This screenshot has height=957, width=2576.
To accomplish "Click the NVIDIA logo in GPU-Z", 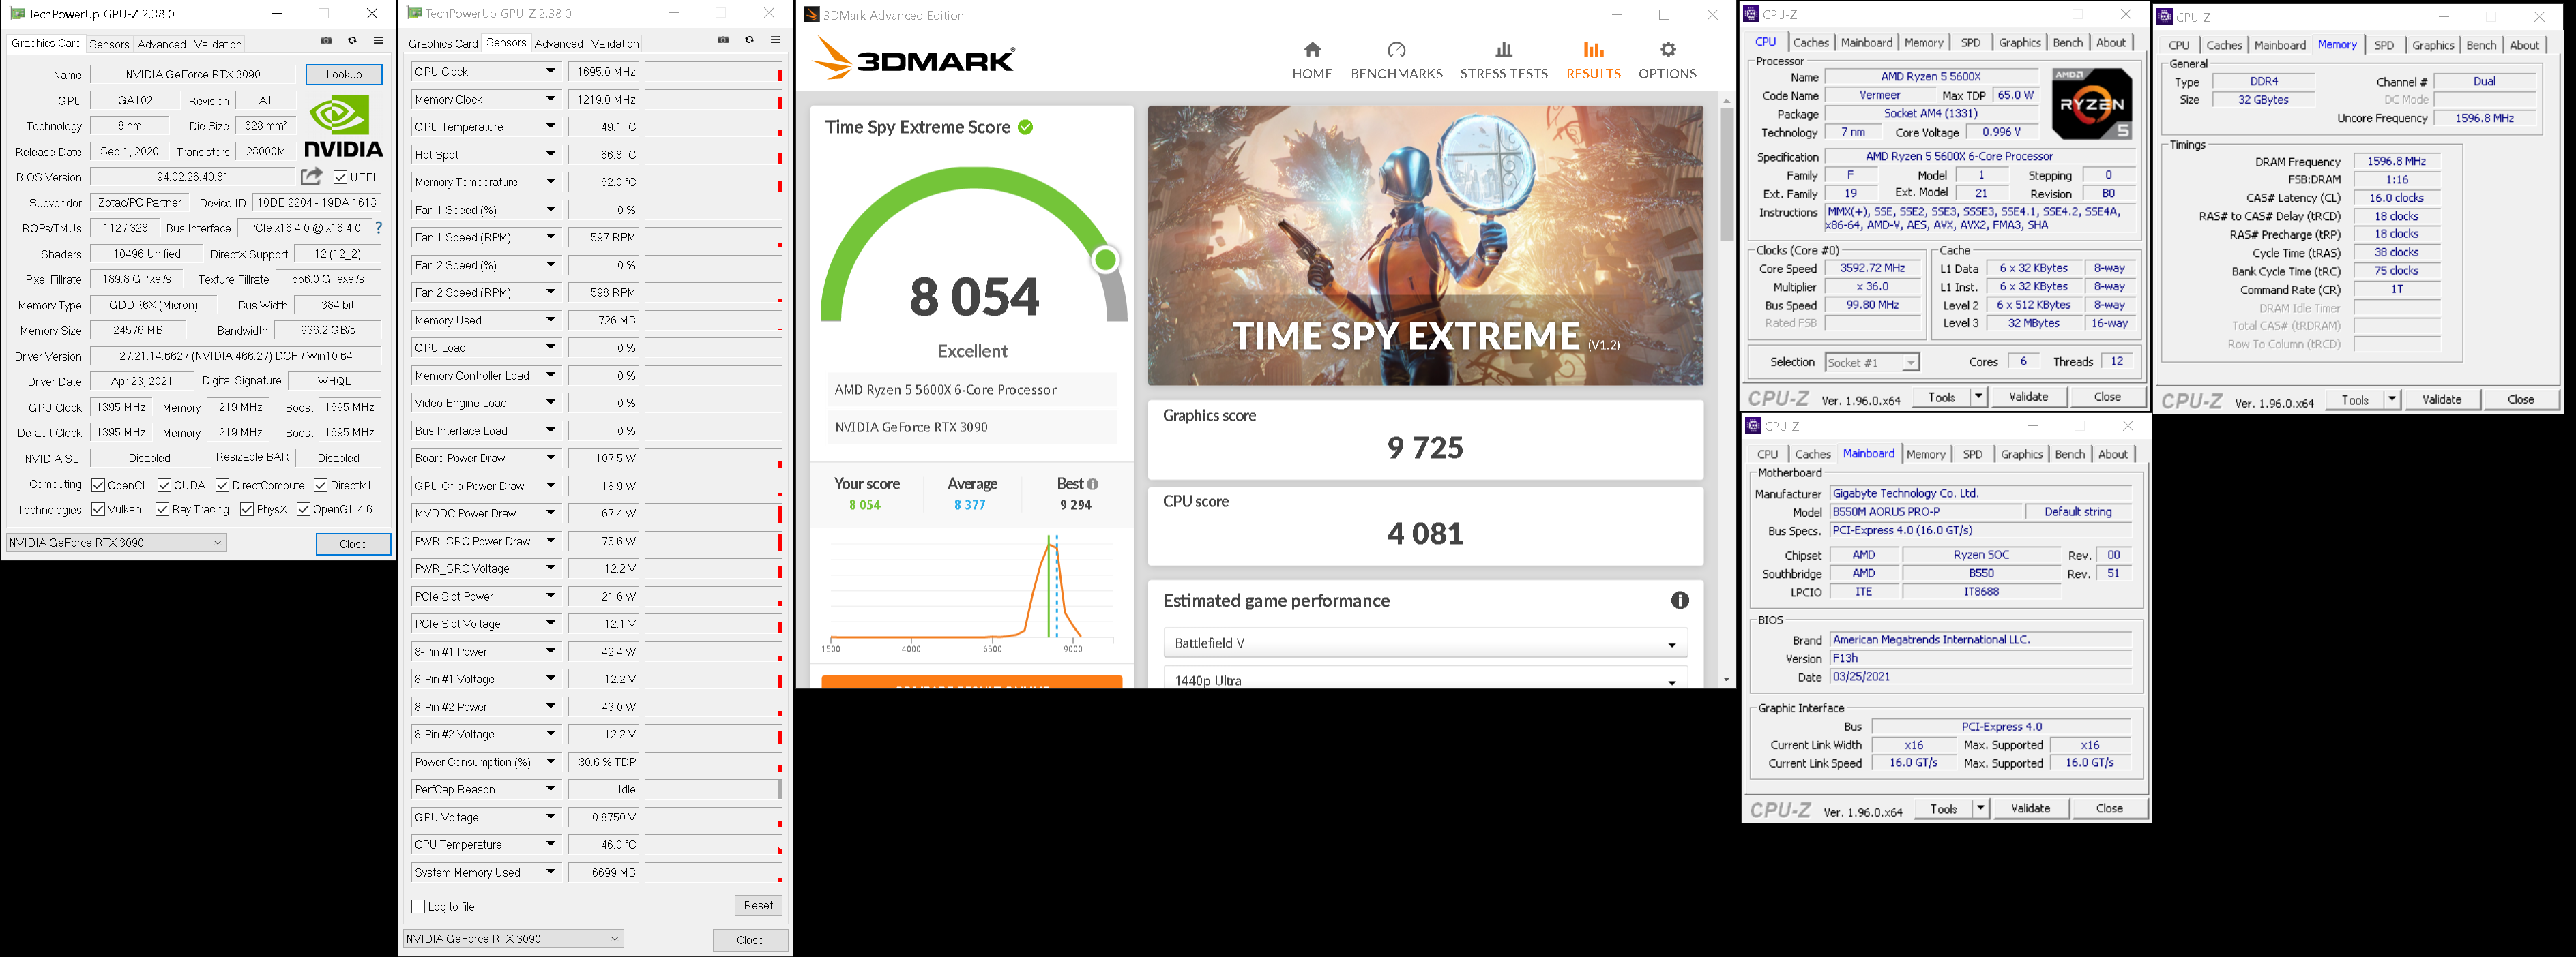I will (343, 127).
